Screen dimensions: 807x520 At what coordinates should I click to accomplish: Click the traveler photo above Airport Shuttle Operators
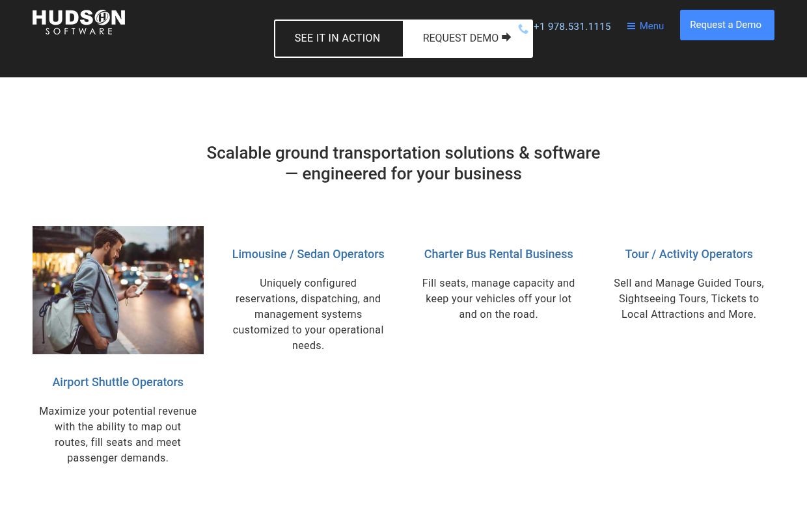(118, 290)
